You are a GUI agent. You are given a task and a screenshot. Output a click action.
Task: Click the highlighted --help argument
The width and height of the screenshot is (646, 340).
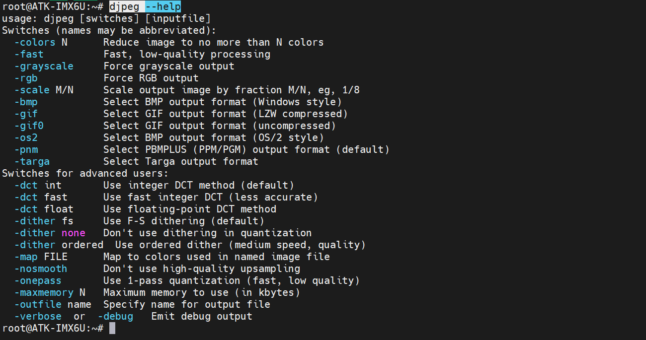point(163,6)
